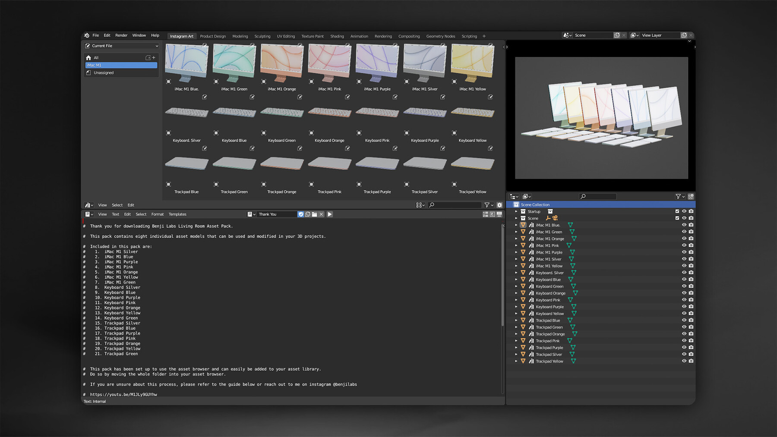
Task: Unlink the Thank You text block
Action: point(321,214)
